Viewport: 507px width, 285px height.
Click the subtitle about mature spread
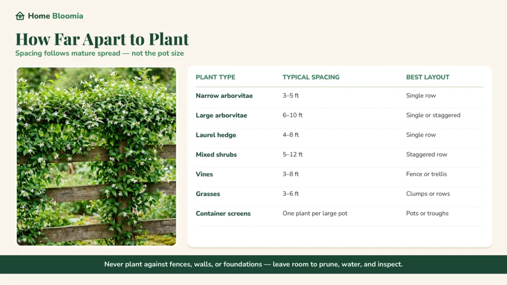coord(100,53)
